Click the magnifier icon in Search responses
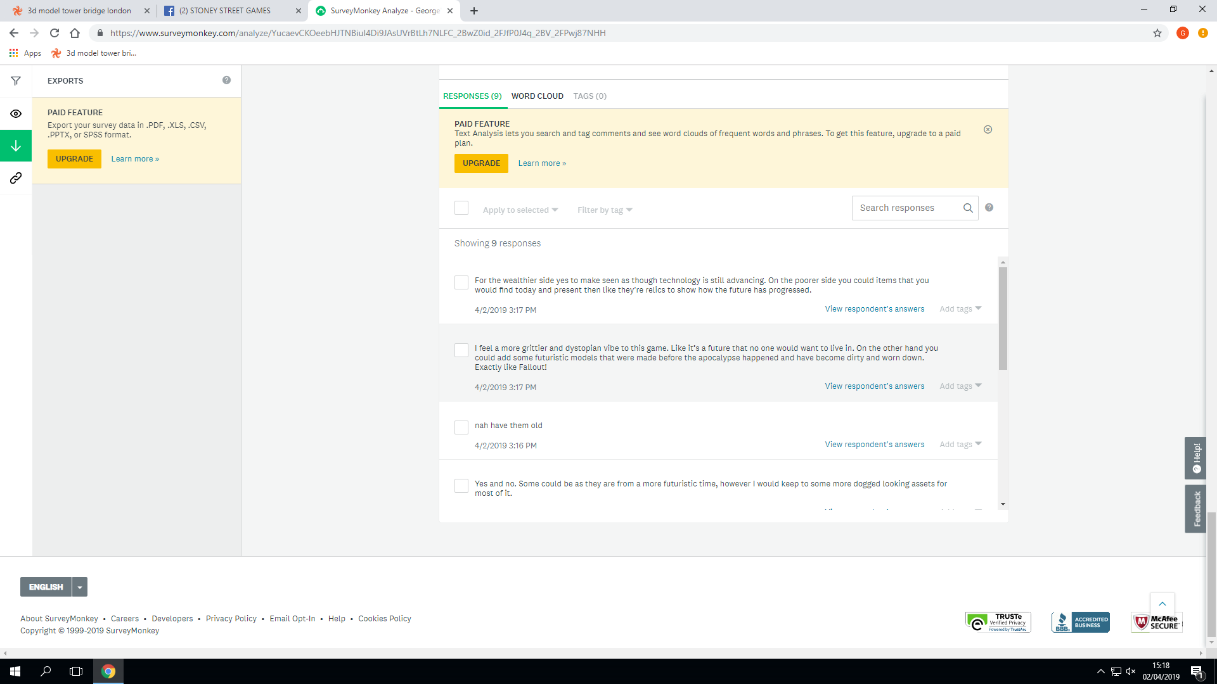The width and height of the screenshot is (1217, 684). point(968,208)
